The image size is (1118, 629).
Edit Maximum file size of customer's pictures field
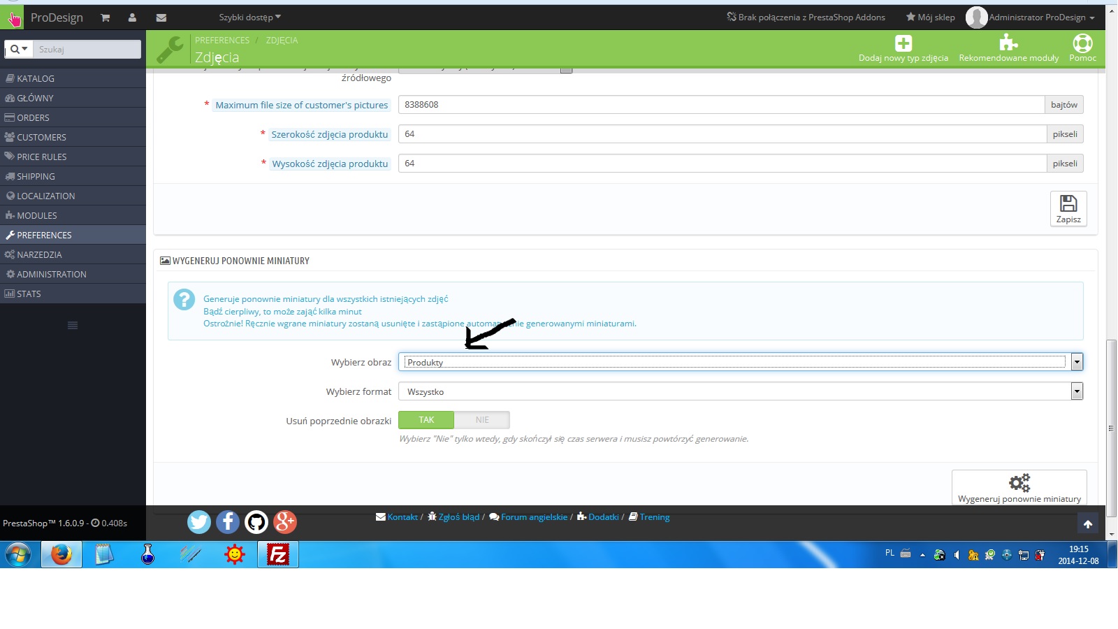pyautogui.click(x=722, y=105)
